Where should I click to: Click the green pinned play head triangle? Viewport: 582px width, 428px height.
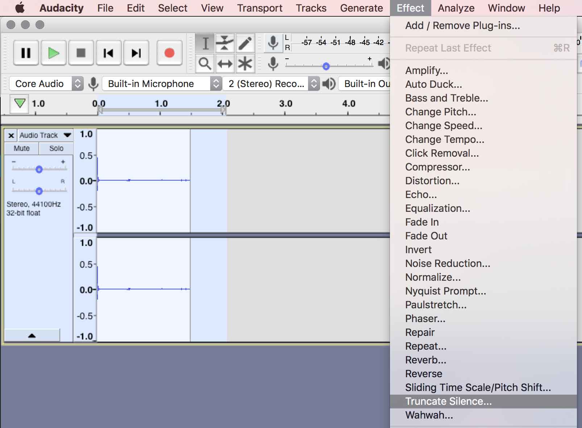(20, 103)
